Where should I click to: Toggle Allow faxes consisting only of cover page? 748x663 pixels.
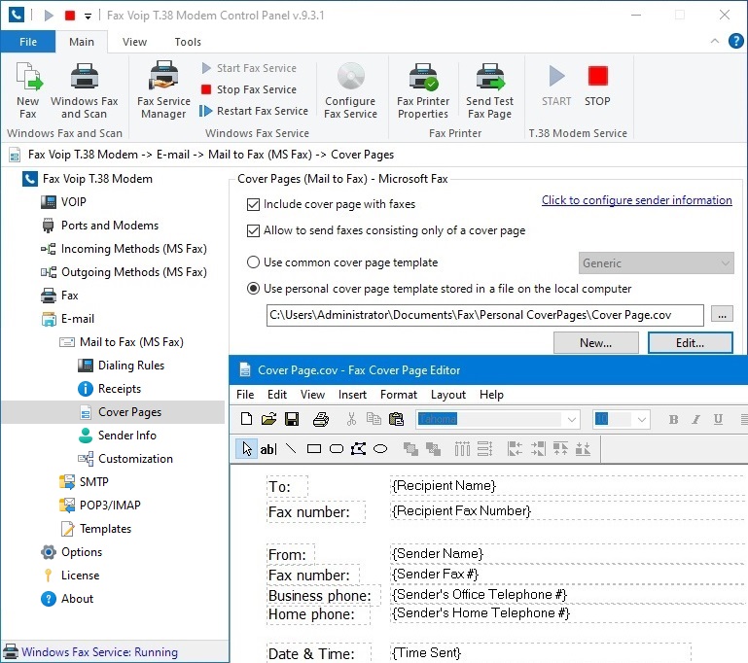click(253, 230)
